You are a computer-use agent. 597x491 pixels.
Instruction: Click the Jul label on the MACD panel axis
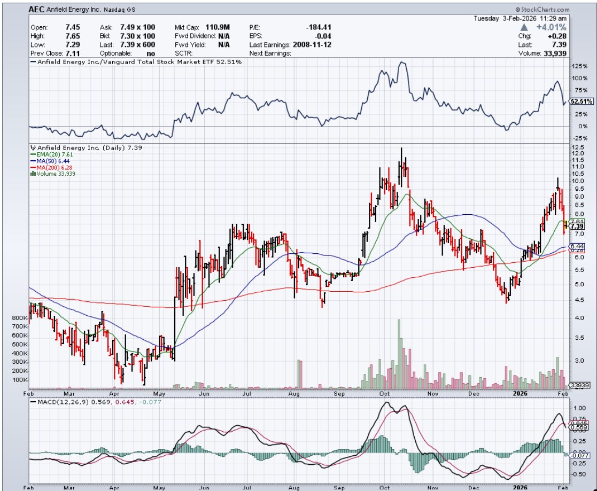(x=247, y=488)
